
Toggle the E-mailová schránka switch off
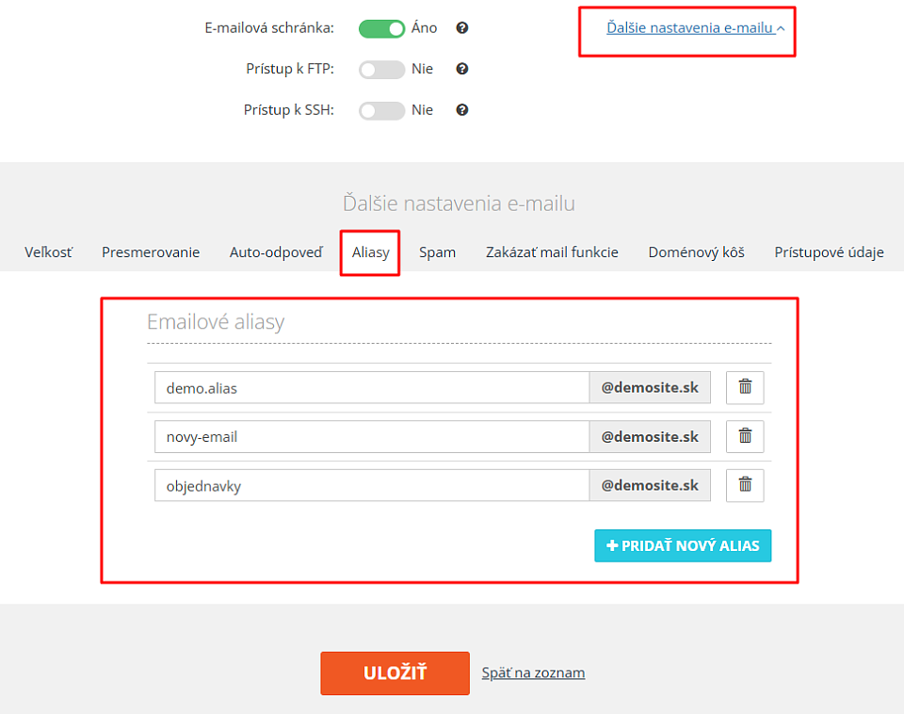[x=381, y=28]
